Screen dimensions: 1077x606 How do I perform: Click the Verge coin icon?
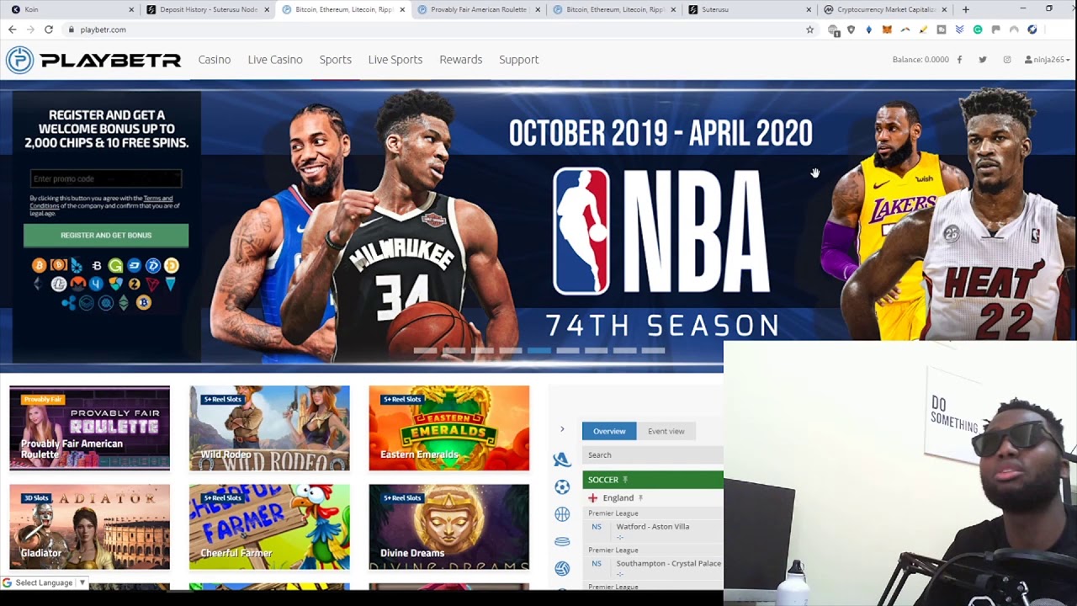pos(170,284)
